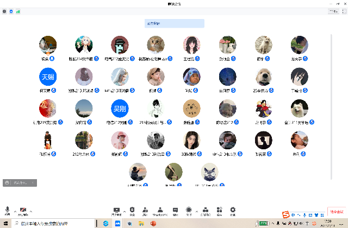This screenshot has height=228, width=348.
Task: Open the Security shield icon in bottom toolbar
Action: 132,211
